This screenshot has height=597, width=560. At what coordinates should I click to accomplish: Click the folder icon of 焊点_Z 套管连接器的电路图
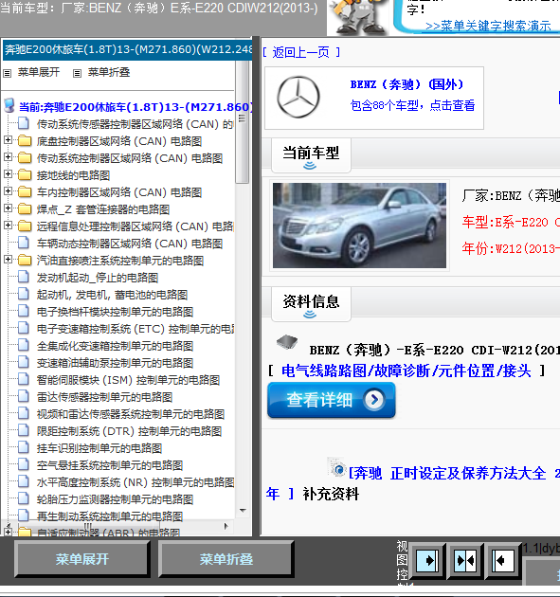click(25, 209)
